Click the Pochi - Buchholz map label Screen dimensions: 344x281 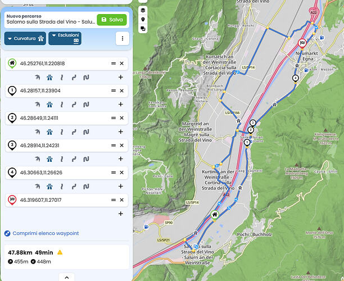point(254,234)
